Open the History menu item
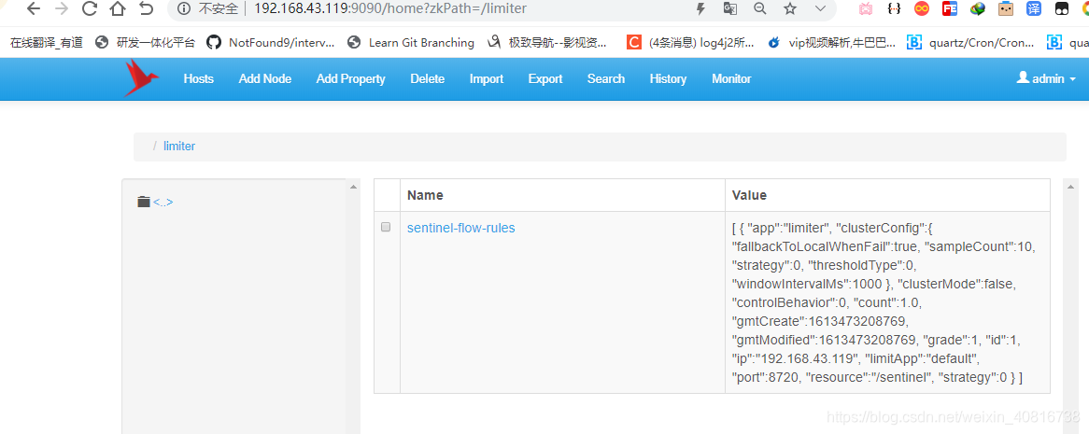 668,78
